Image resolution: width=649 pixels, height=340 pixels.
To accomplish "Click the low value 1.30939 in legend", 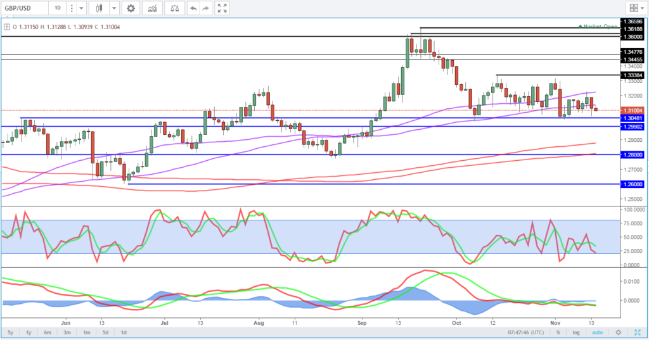I will [x=83, y=27].
